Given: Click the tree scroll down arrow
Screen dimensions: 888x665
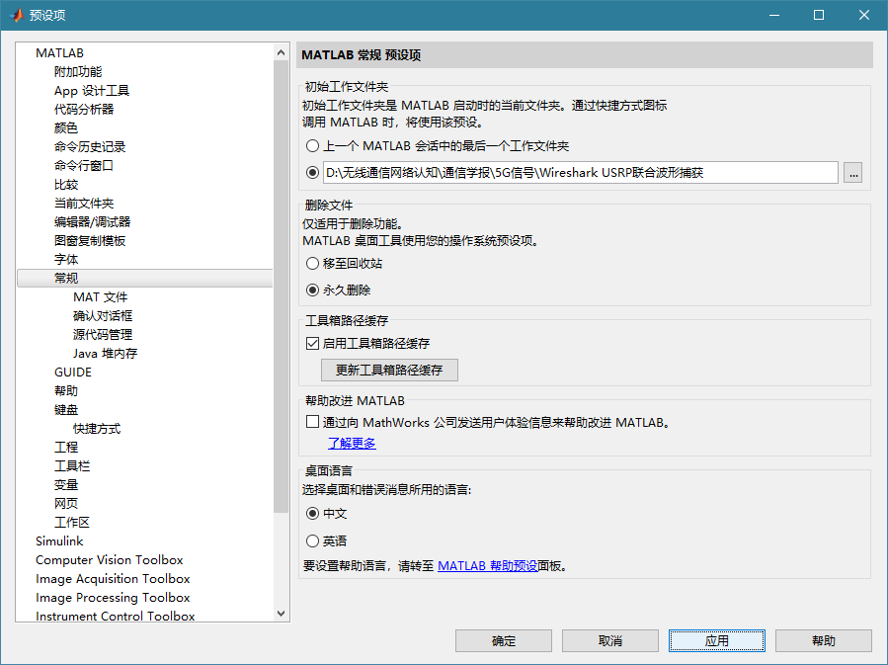Looking at the screenshot, I should click(281, 614).
